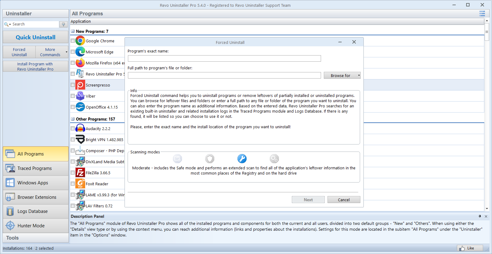Image resolution: width=492 pixels, height=254 pixels.
Task: Check the Viber program checkbox
Action: coord(73,96)
